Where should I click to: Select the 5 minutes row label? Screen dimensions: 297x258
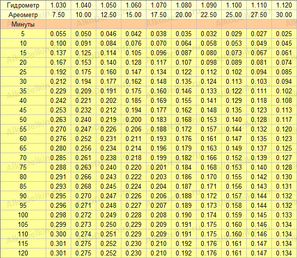tap(23, 34)
